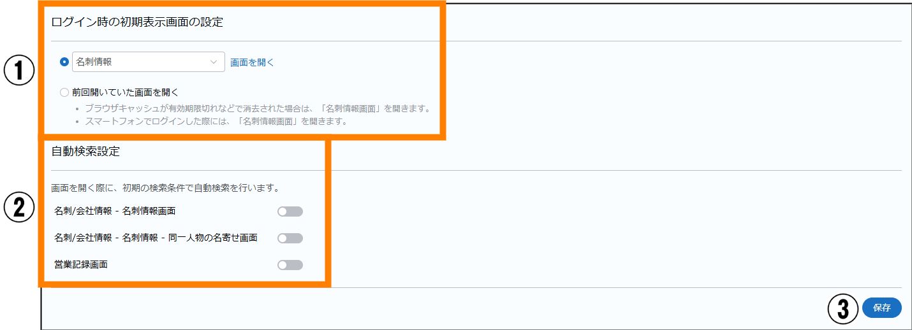This screenshot has height=330, width=912.
Task: Save settings with the 保存 button
Action: coord(882,308)
